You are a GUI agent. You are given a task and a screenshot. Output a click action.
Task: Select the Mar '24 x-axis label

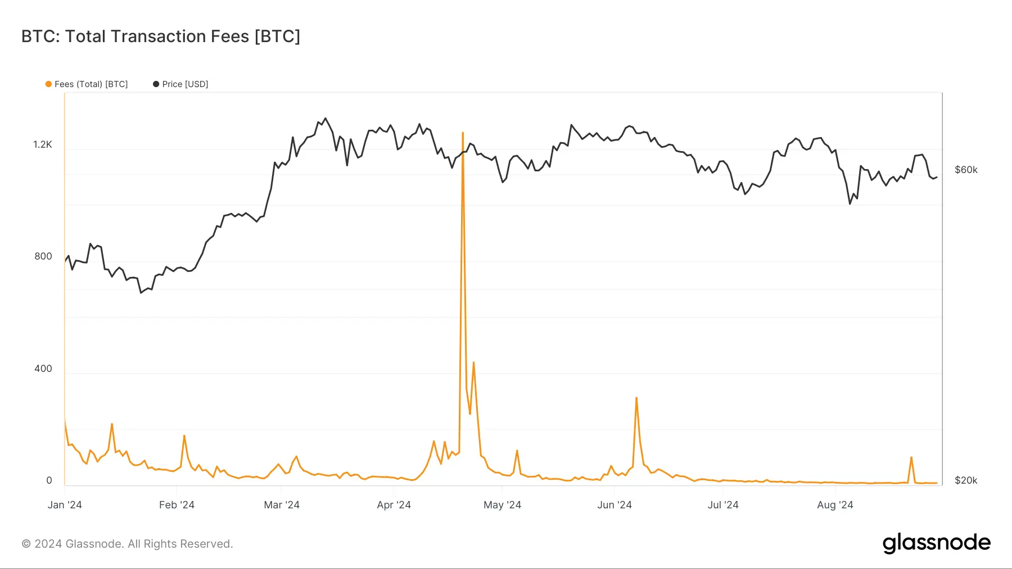pyautogui.click(x=282, y=505)
